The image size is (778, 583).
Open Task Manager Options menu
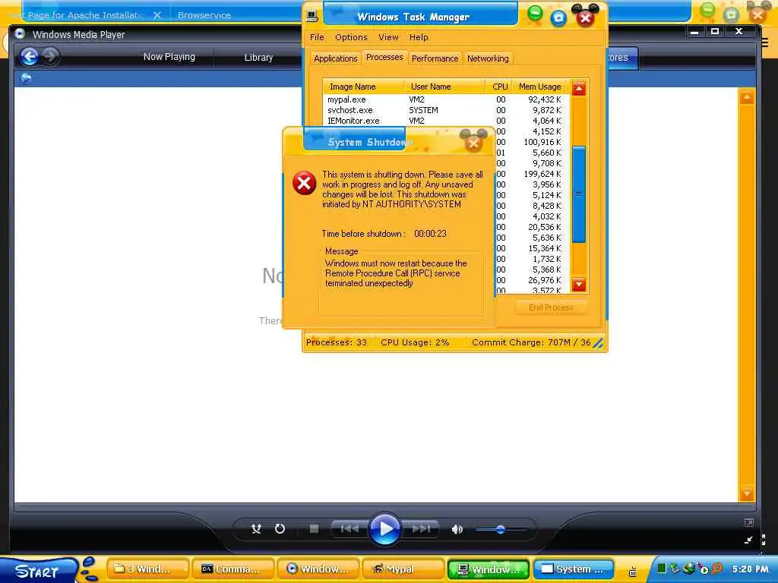[x=351, y=37]
